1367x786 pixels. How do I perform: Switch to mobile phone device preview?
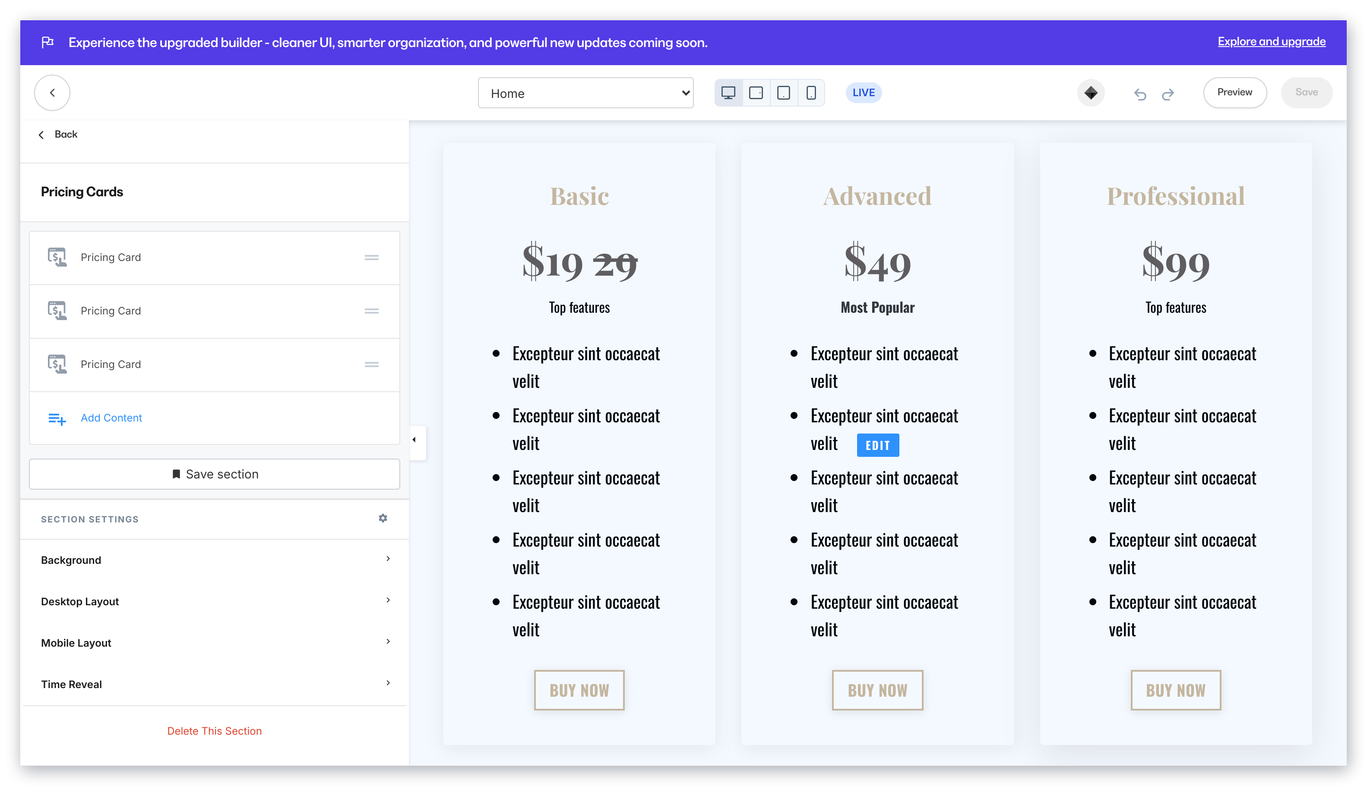pos(810,93)
